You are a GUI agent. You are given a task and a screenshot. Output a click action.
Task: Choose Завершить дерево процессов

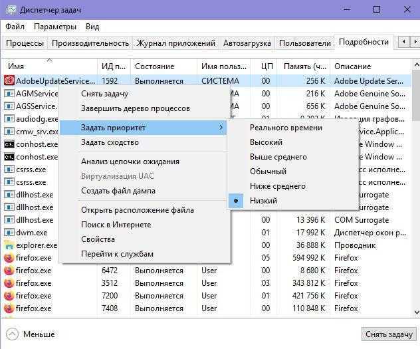136,108
